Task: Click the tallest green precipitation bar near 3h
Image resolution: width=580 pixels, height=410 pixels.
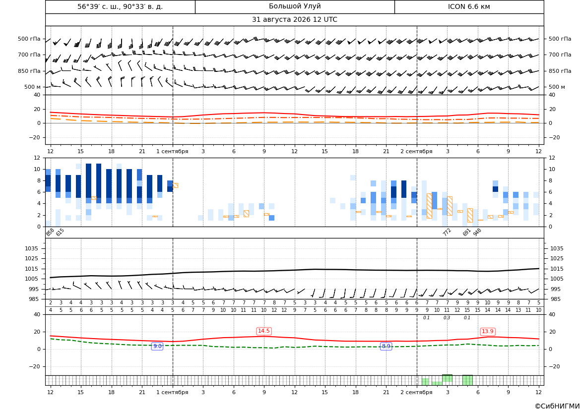Action: click(x=447, y=378)
